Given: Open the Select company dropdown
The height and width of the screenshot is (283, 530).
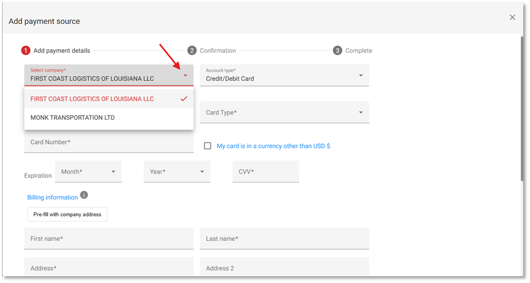Looking at the screenshot, I should pyautogui.click(x=109, y=75).
